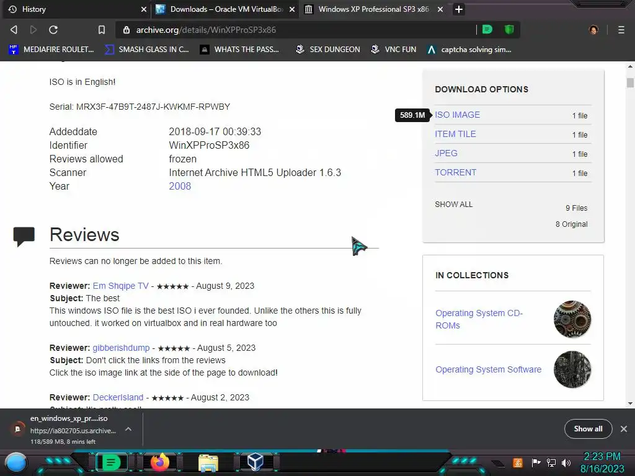Click the year 2008 link

point(180,186)
